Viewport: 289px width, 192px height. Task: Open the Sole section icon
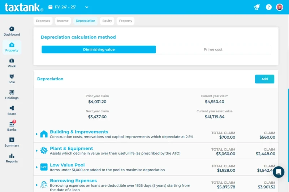(x=12, y=77)
